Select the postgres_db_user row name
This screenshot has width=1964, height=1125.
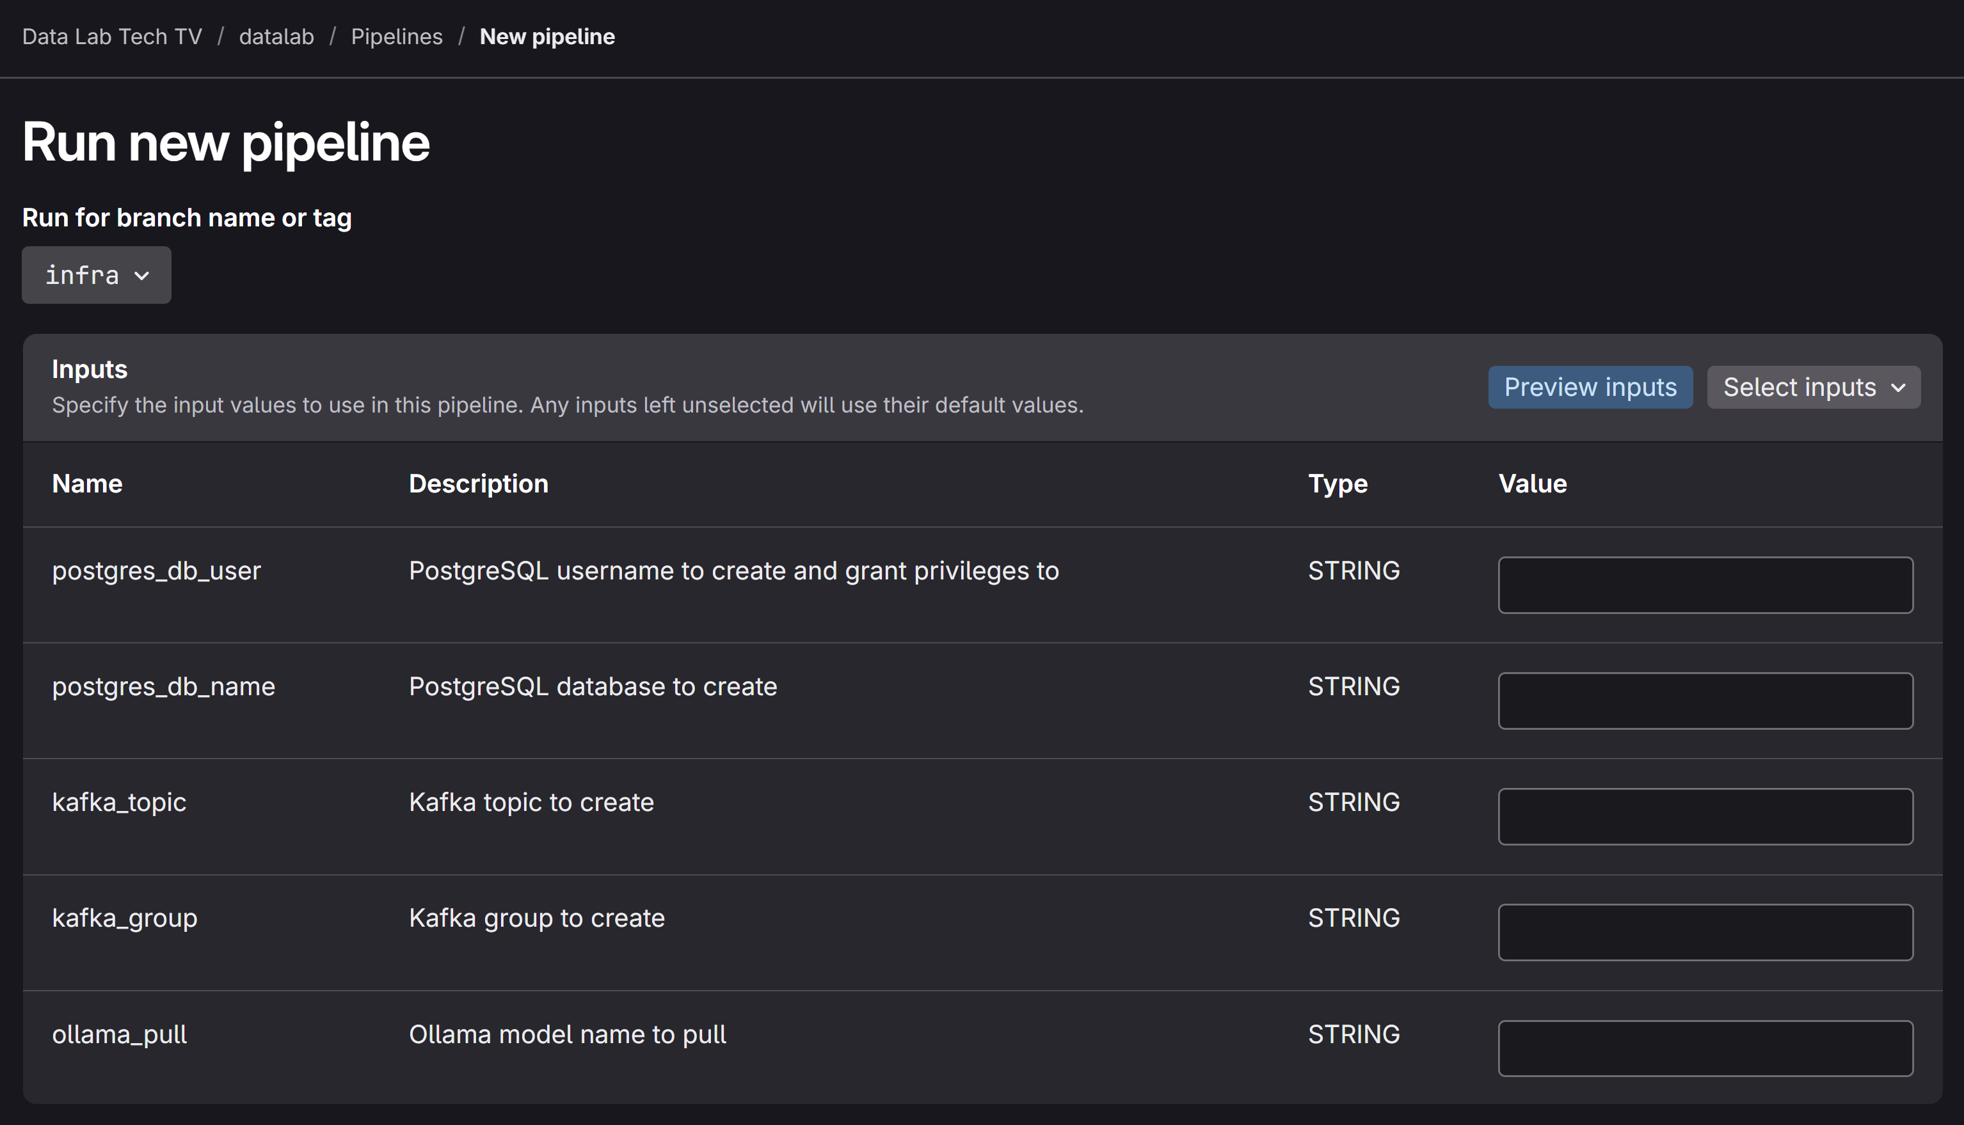pos(156,571)
